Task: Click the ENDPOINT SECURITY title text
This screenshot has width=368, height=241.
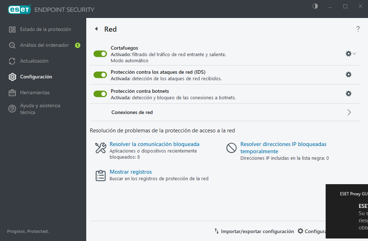Action: point(64,10)
